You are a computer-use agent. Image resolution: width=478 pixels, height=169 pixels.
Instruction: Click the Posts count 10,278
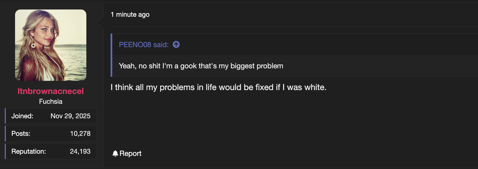81,133
